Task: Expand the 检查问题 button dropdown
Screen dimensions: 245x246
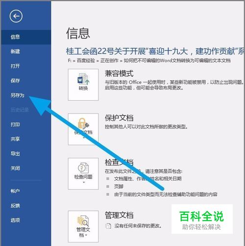Action: tap(83, 174)
